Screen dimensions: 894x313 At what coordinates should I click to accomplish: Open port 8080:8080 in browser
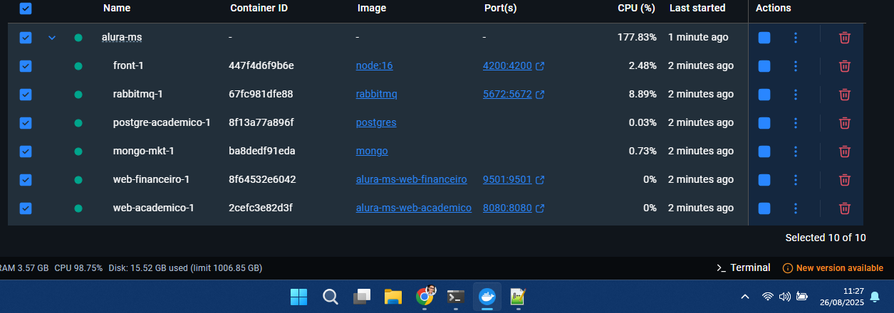coord(514,208)
